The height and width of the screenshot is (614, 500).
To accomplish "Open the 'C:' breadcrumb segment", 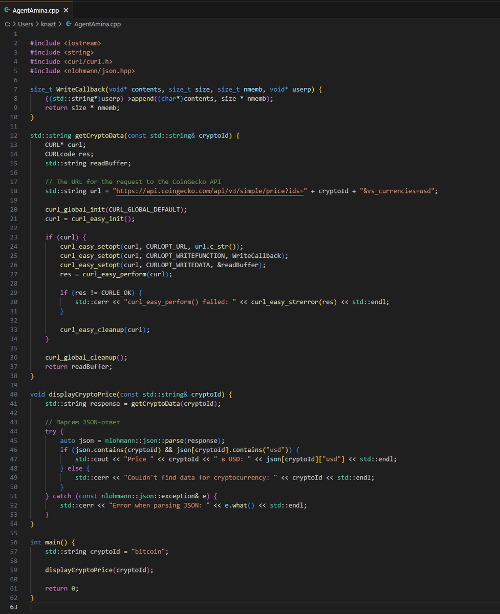I will tap(8, 24).
